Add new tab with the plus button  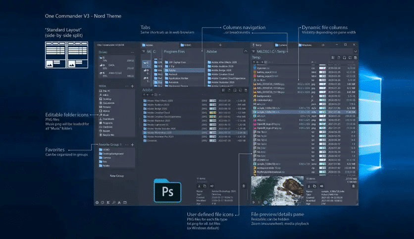click(220, 45)
